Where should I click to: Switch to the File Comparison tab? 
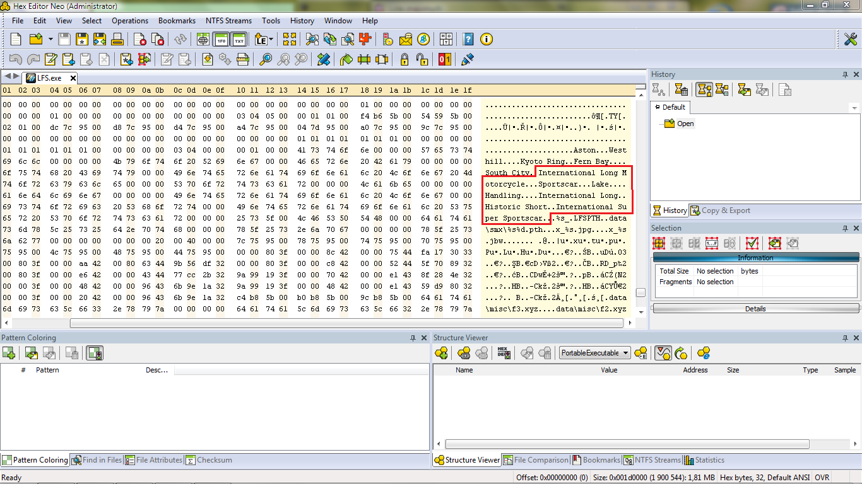[x=536, y=460]
